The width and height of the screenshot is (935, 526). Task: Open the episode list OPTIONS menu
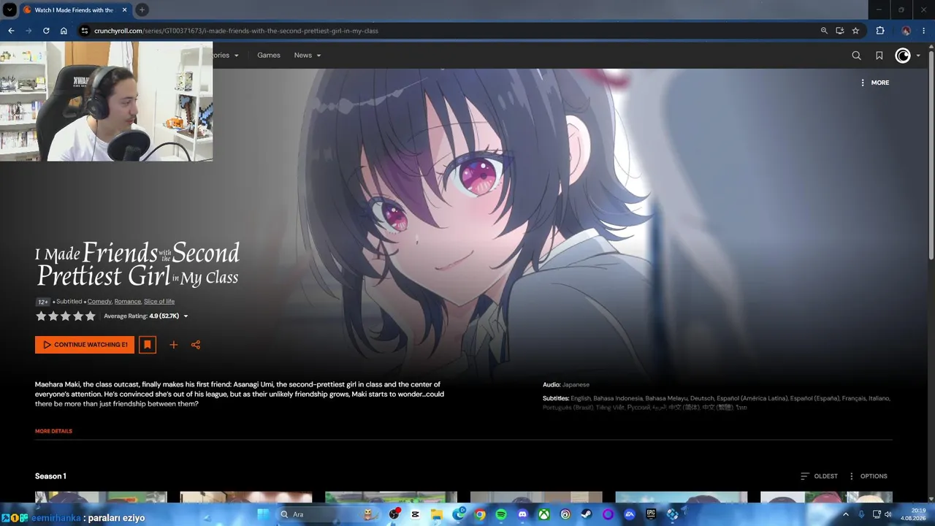point(868,476)
